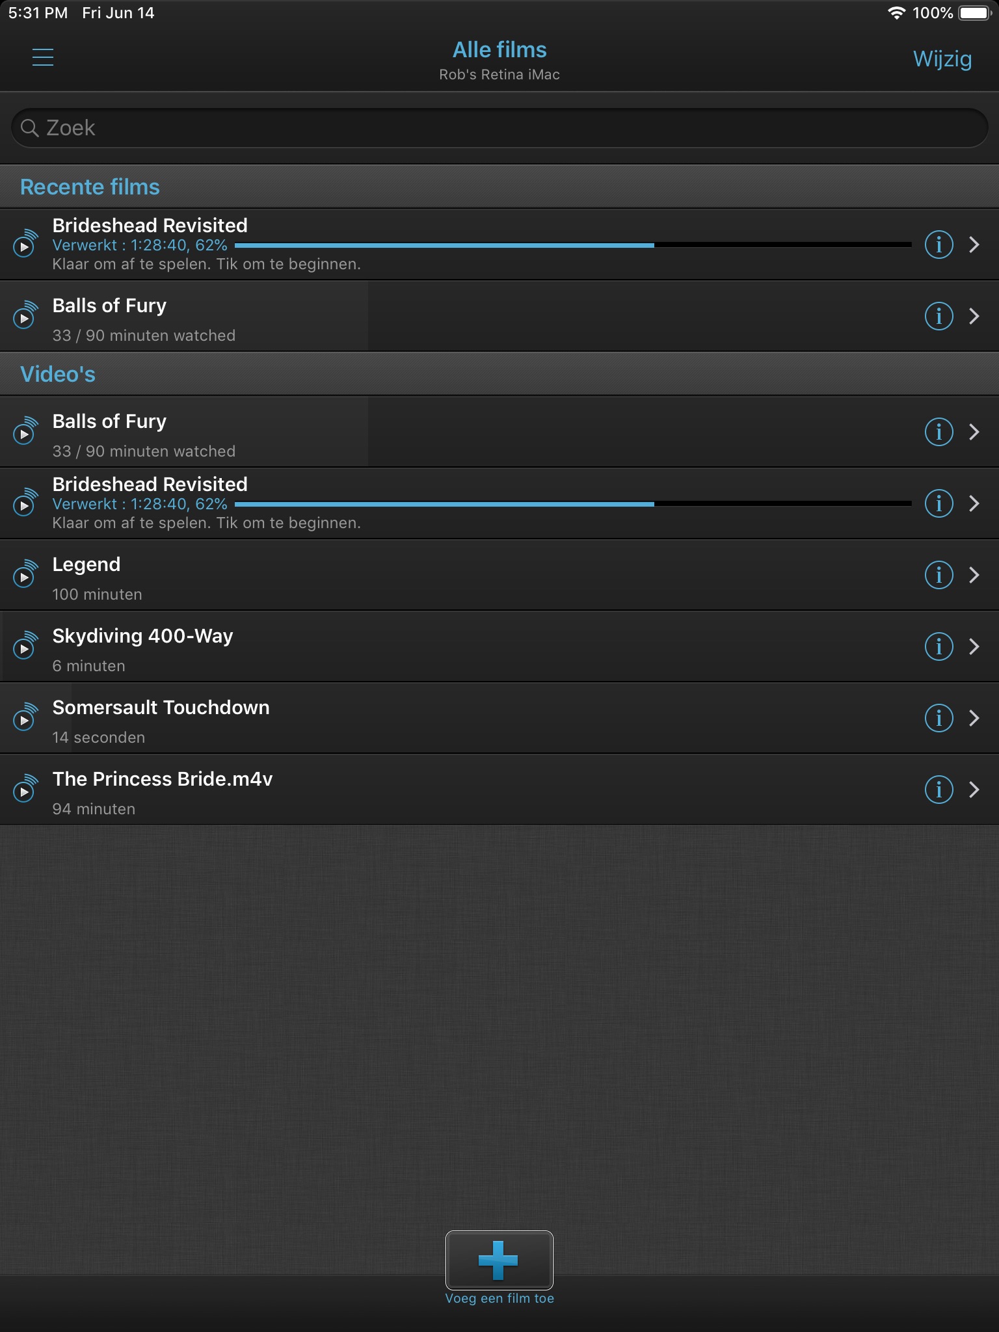Viewport: 999px width, 1332px height.
Task: Tap the blue plus add-film icon
Action: click(499, 1260)
